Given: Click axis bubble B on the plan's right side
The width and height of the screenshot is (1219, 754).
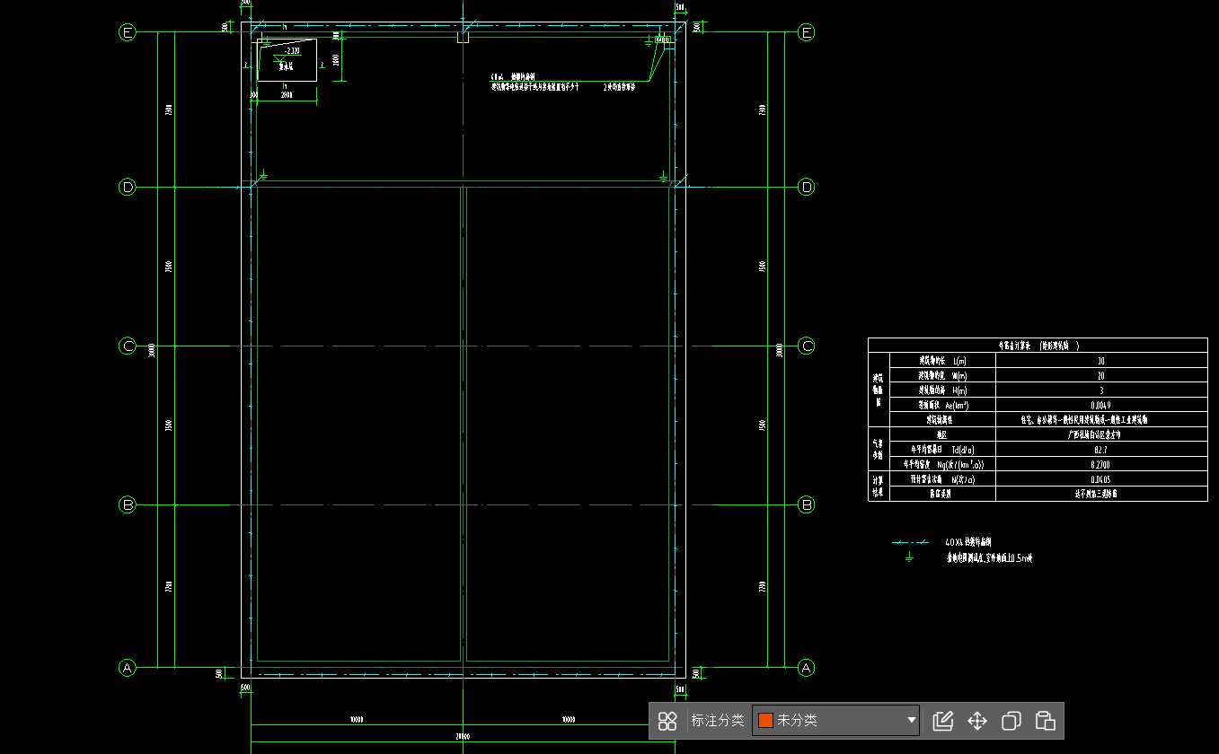Looking at the screenshot, I should coord(807,505).
